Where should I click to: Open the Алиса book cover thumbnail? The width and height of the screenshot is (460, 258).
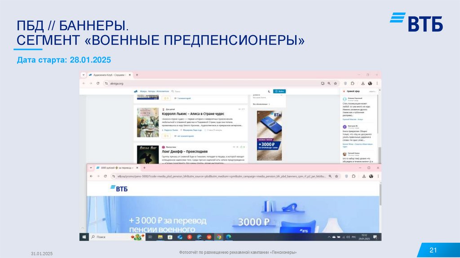point(148,122)
